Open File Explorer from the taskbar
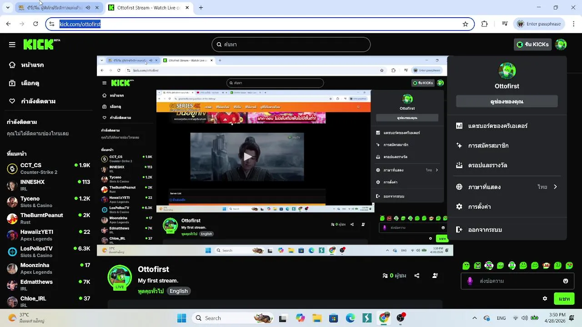582x327 pixels. pyautogui.click(x=317, y=318)
